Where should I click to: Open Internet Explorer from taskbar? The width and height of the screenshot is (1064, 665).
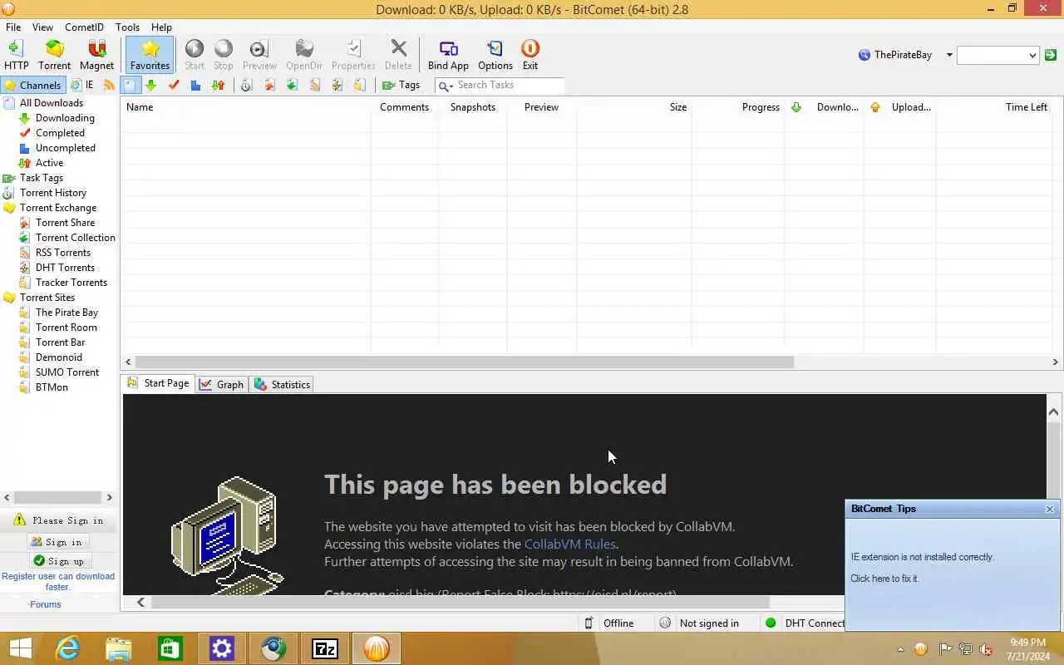pyautogui.click(x=66, y=648)
